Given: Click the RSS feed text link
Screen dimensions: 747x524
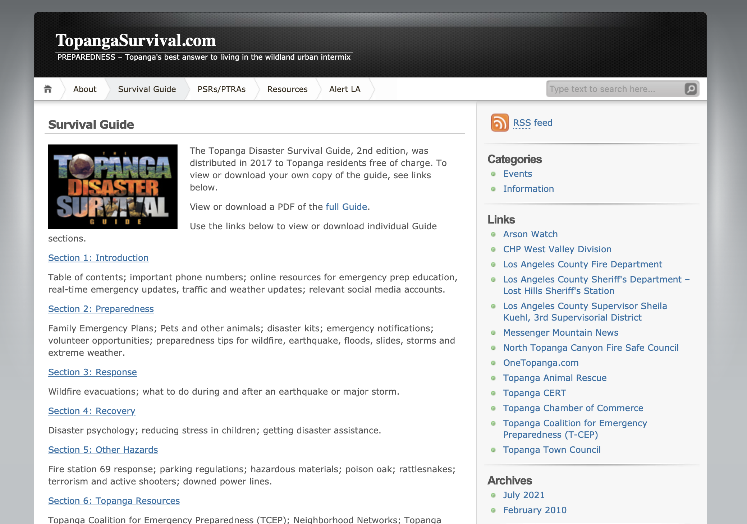Looking at the screenshot, I should click(x=532, y=123).
